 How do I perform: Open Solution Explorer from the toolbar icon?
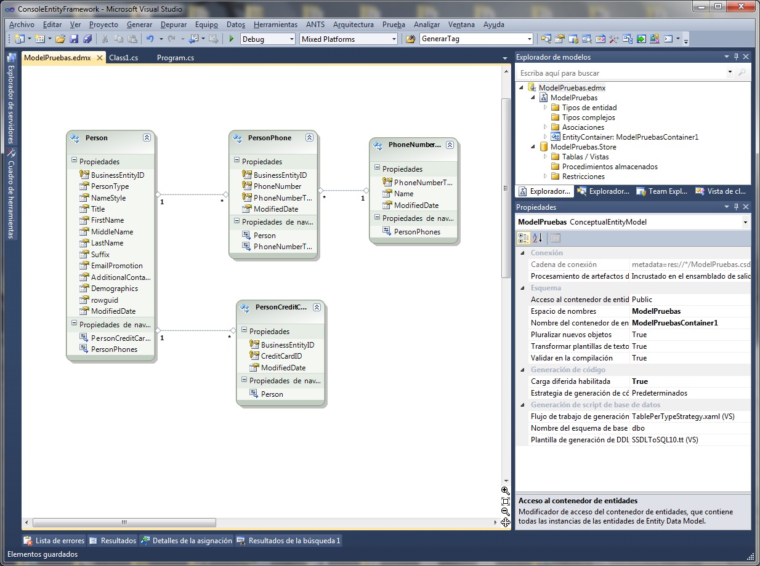pyautogui.click(x=546, y=39)
